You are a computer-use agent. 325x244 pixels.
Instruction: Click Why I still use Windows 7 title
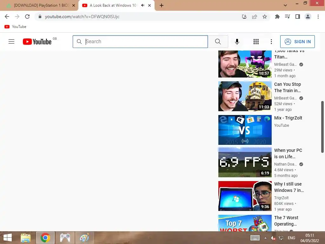(x=289, y=187)
